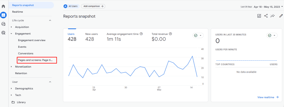
Task: Open the Home icon in left rail
Action: click(3, 6)
